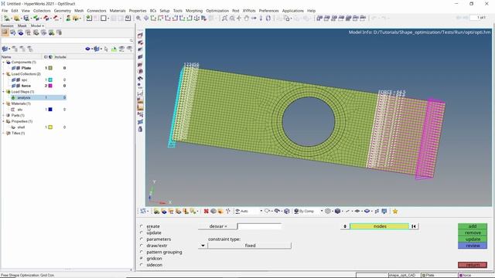Click the browser green export arrow icon
The height and width of the screenshot is (278, 495).
click(114, 49)
